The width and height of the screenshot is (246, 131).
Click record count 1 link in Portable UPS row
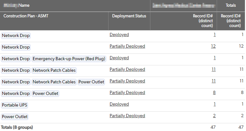[214, 104]
